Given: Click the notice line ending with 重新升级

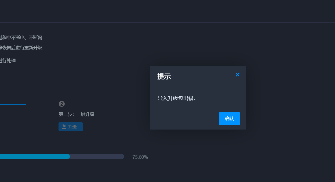Looking at the screenshot, I should (x=21, y=48).
